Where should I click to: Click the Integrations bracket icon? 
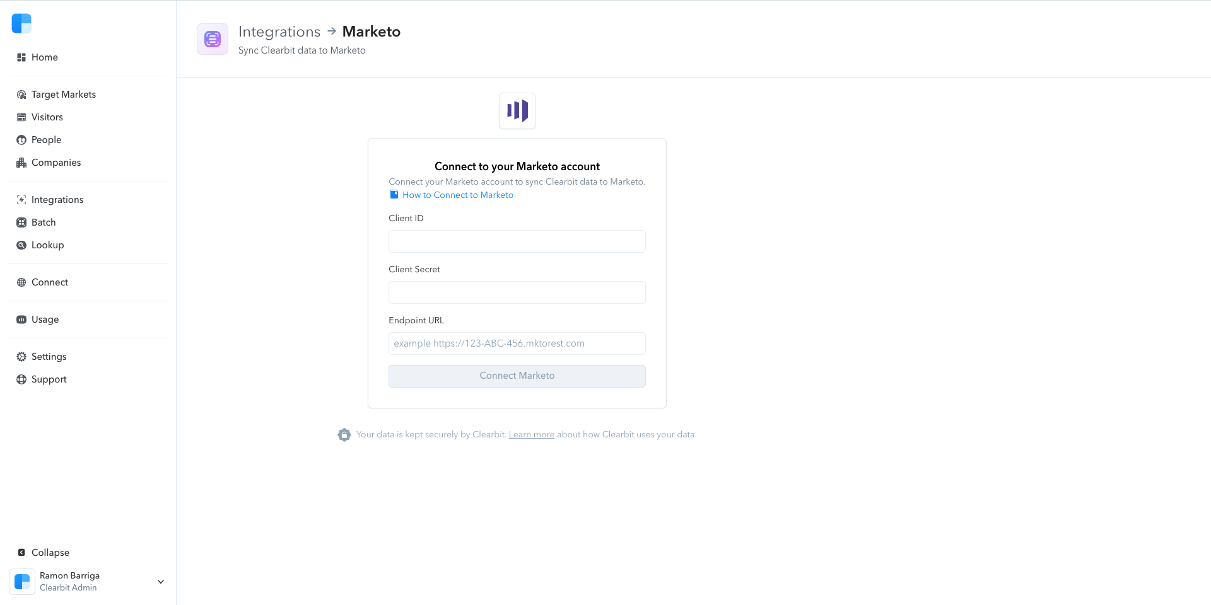(21, 200)
